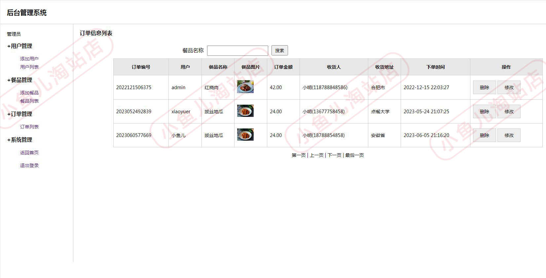Click recipient 小明(13677758458)

(324, 112)
